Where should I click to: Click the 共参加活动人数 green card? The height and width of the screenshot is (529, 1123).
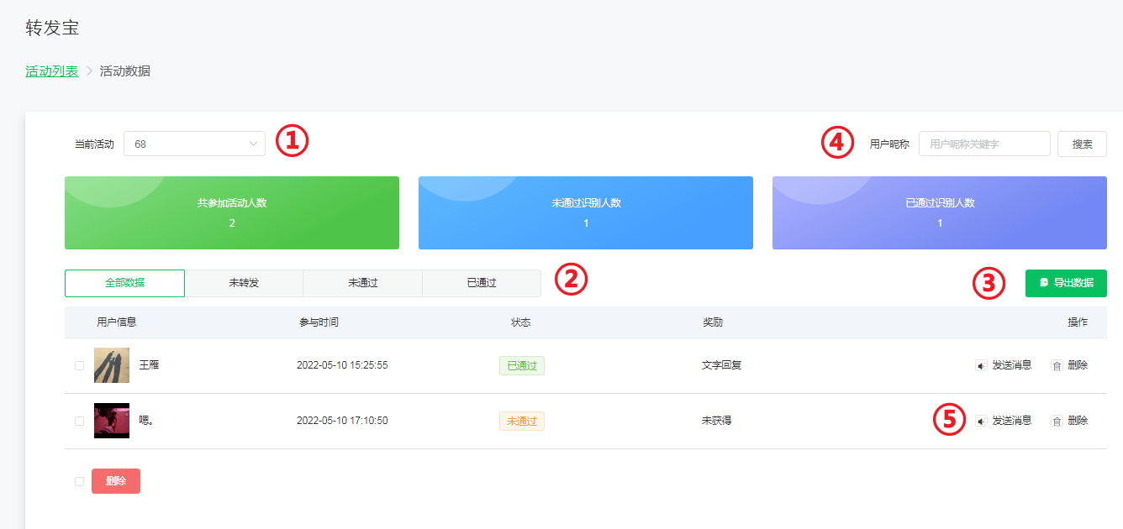[x=232, y=213]
